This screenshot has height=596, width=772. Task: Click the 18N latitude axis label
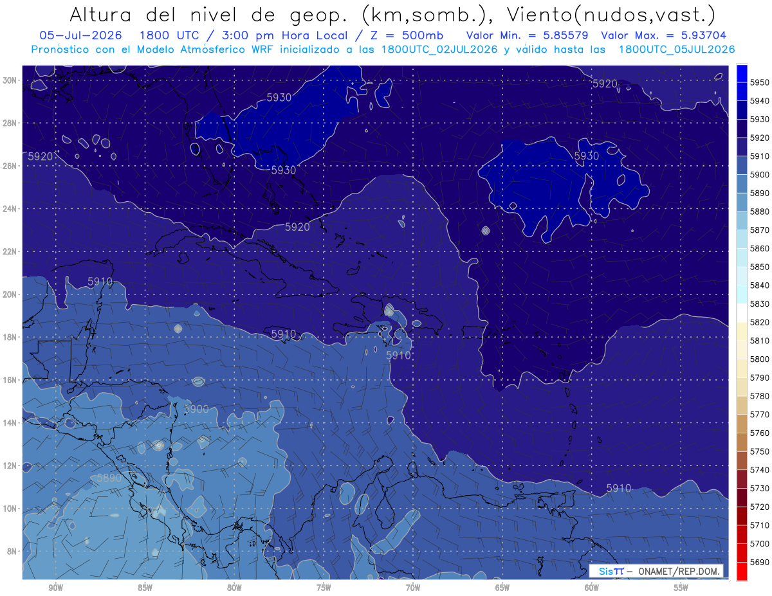click(x=11, y=338)
